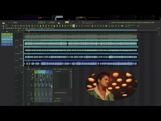The image size is (161, 121).
Task: Click the circled info icon
Action: pyautogui.click(x=65, y=26)
